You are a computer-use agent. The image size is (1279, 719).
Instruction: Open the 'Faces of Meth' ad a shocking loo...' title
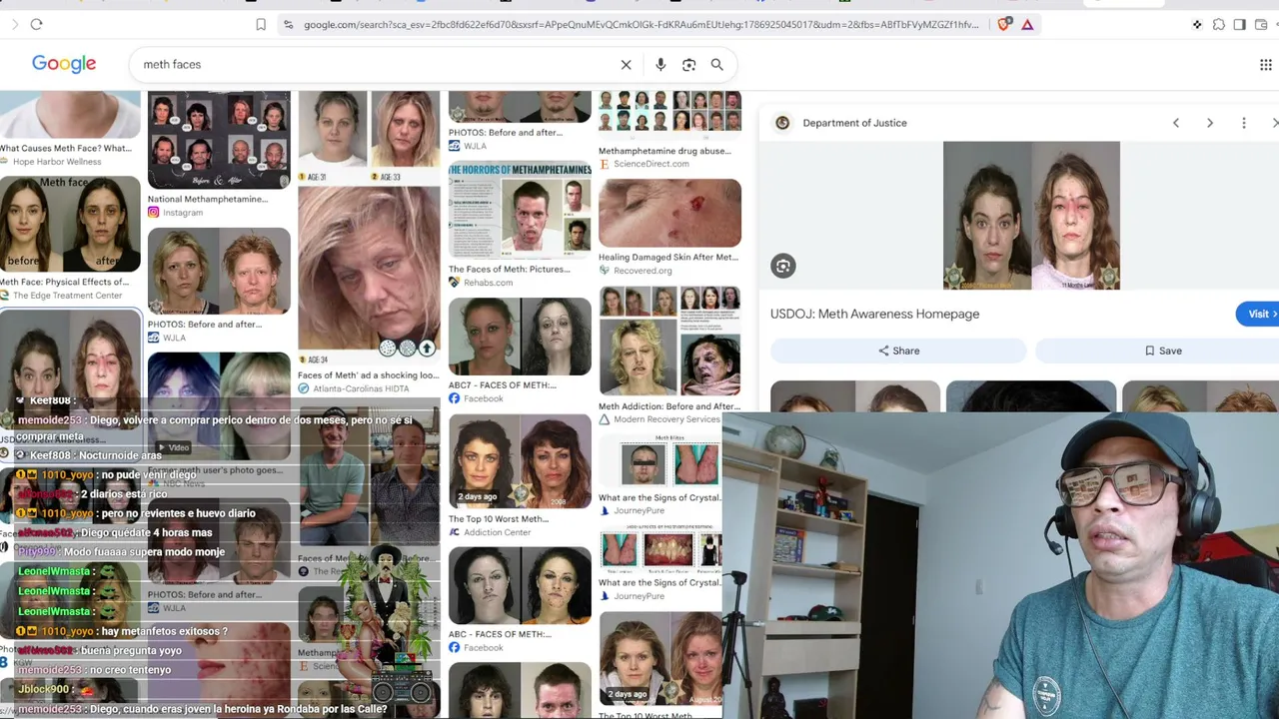tap(368, 375)
